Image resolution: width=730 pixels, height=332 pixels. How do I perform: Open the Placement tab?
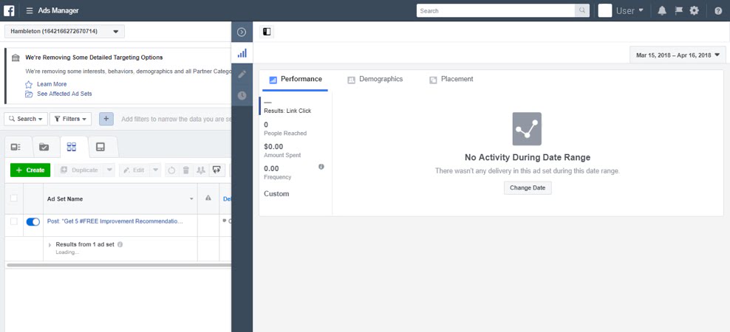coord(451,79)
